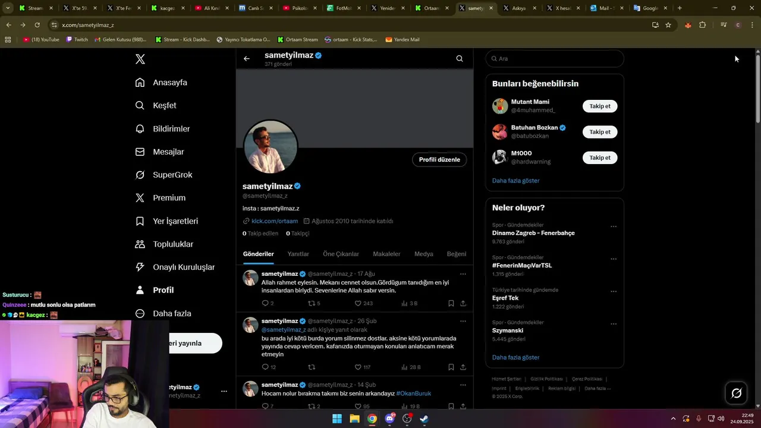Open account switcher three-dot menu

224,391
